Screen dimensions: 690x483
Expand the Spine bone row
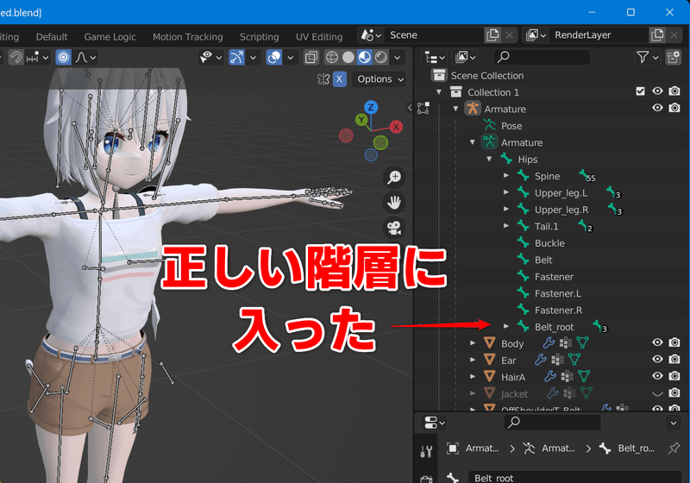506,175
